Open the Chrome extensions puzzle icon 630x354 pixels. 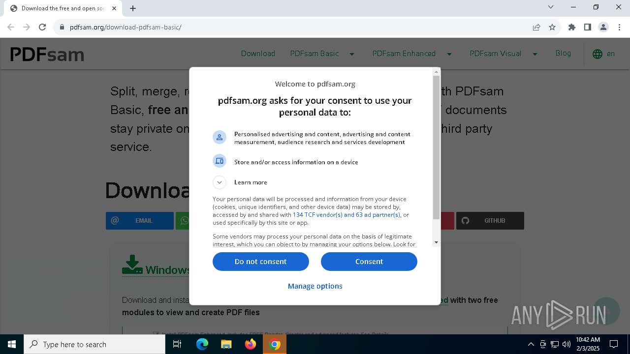click(x=572, y=27)
